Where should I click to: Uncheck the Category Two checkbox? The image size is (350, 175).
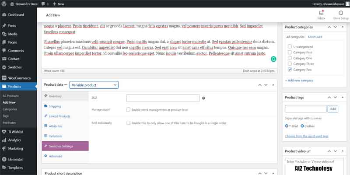pos(290,70)
